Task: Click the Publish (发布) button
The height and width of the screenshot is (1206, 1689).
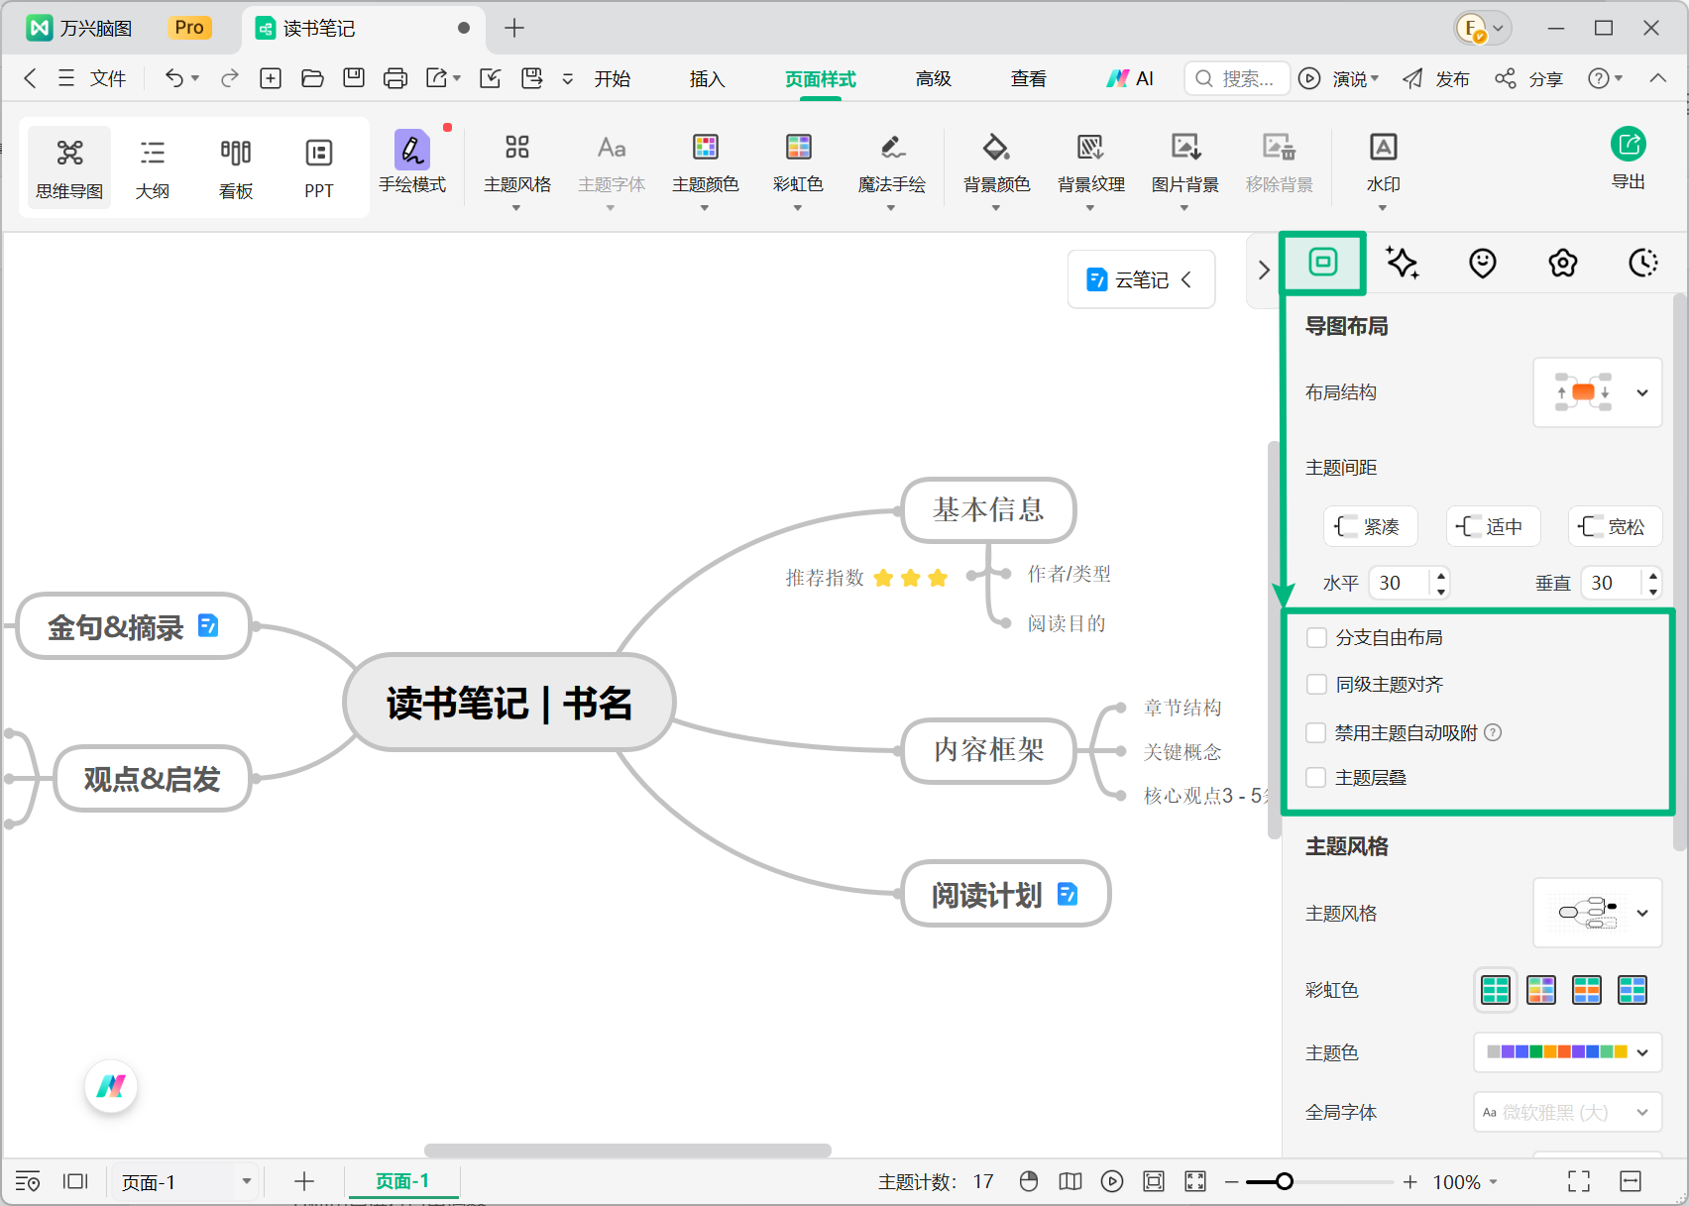Action: (x=1436, y=78)
